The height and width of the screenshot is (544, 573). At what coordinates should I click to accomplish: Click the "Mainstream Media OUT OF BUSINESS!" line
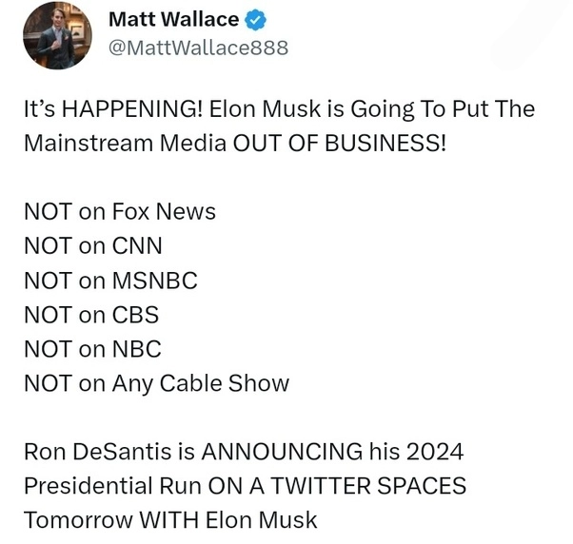[234, 146]
